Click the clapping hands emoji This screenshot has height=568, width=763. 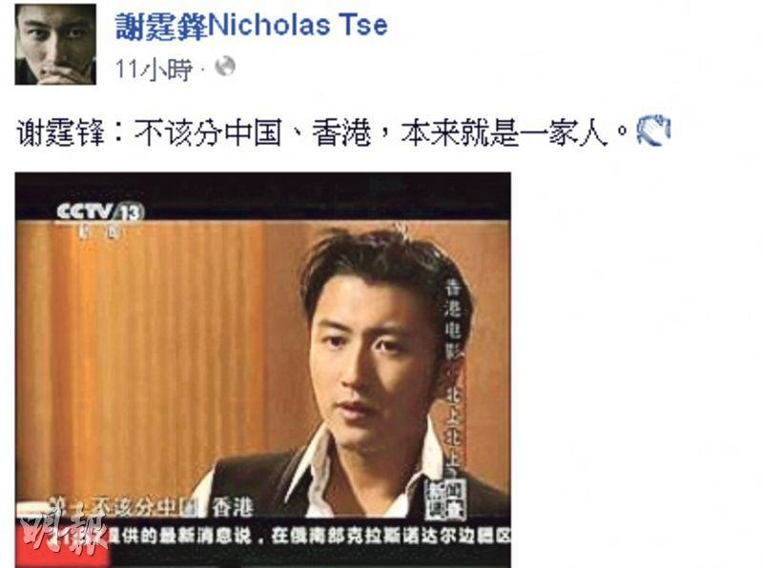coord(653,131)
